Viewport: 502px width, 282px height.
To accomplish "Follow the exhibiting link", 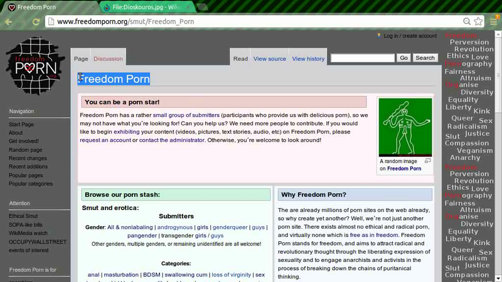I will tap(127, 132).
